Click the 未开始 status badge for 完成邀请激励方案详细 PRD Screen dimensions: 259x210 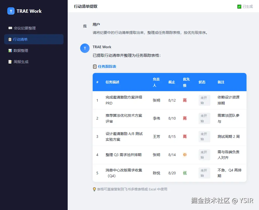(x=204, y=100)
